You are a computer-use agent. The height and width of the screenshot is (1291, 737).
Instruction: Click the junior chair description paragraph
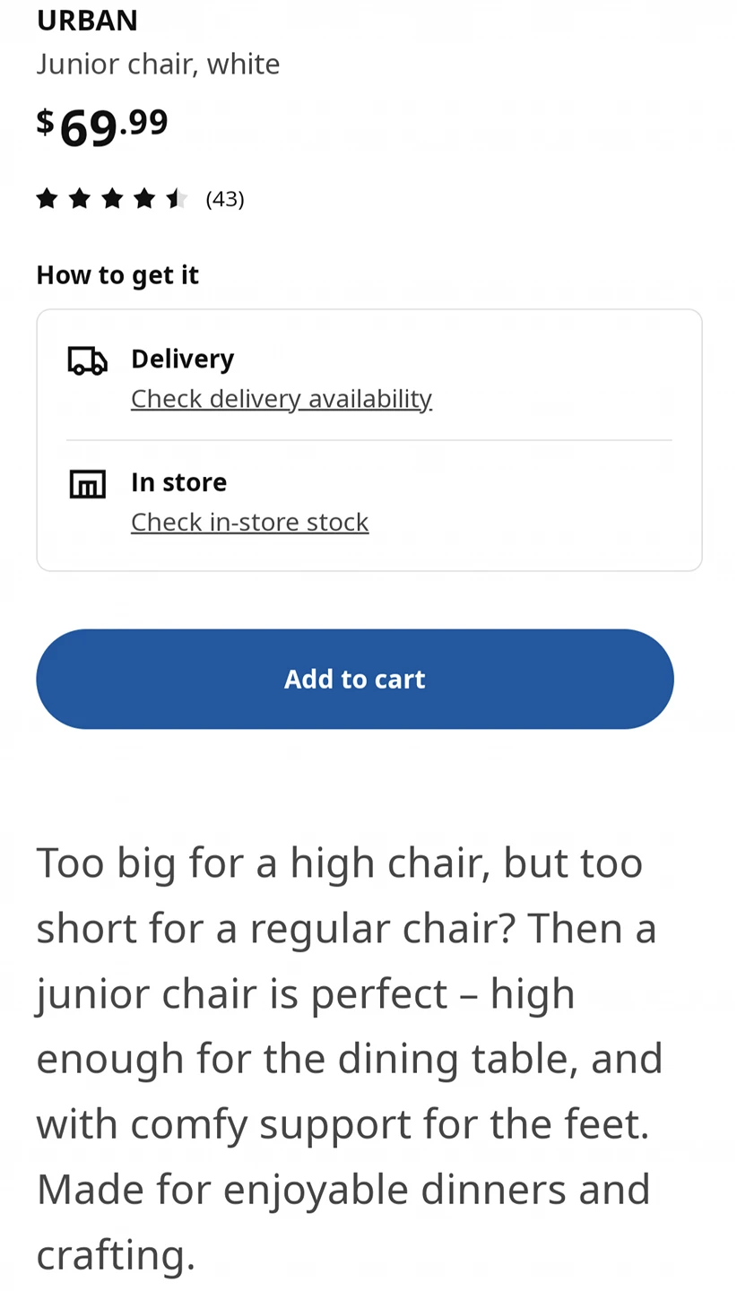350,1058
